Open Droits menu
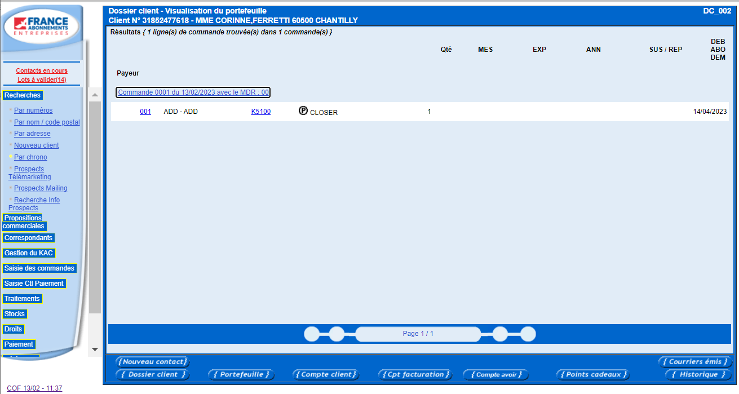 pos(13,329)
